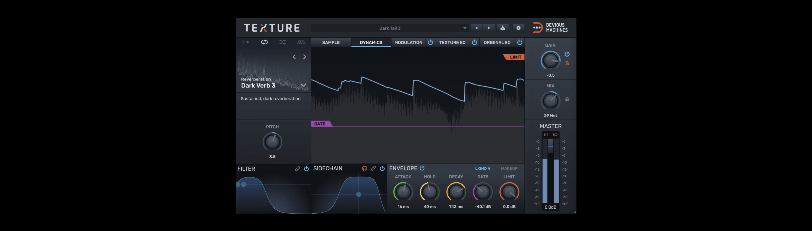The height and width of the screenshot is (231, 812).
Task: Click the mix lock padlock icon
Action: tap(567, 99)
